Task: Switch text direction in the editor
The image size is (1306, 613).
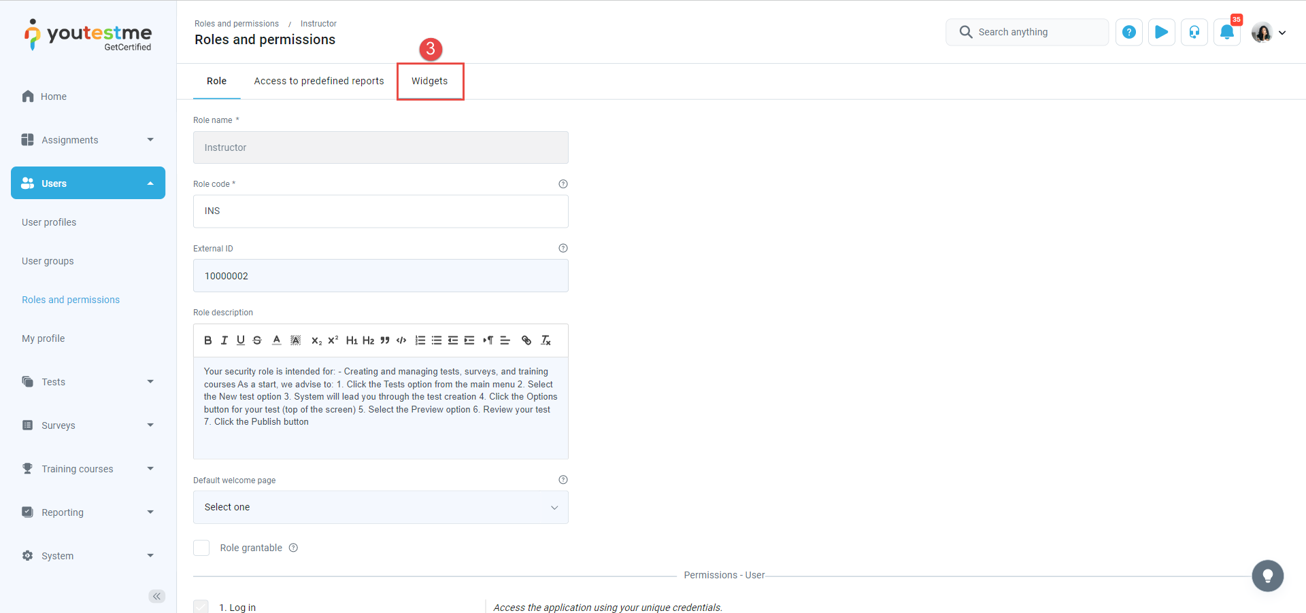Action: [x=488, y=340]
